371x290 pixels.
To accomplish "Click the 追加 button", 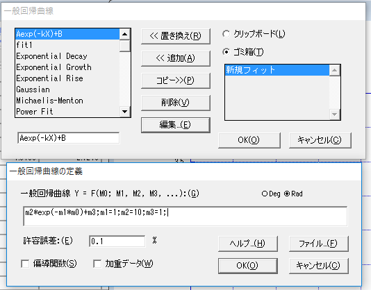I will click(x=176, y=58).
